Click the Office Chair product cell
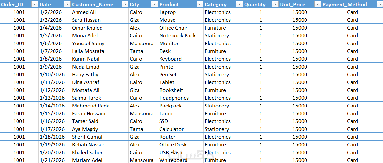383x163 pixels. coord(173,28)
